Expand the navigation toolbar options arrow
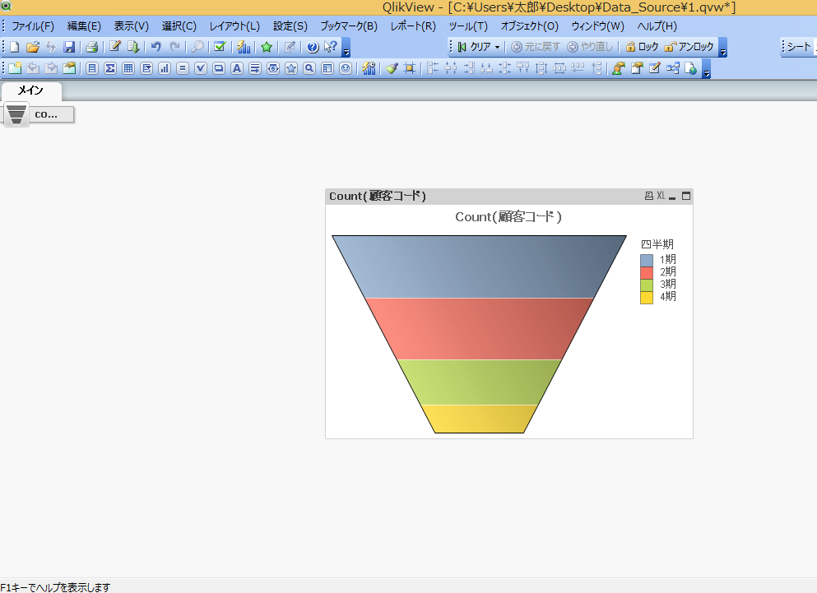The image size is (817, 593). coord(722,48)
